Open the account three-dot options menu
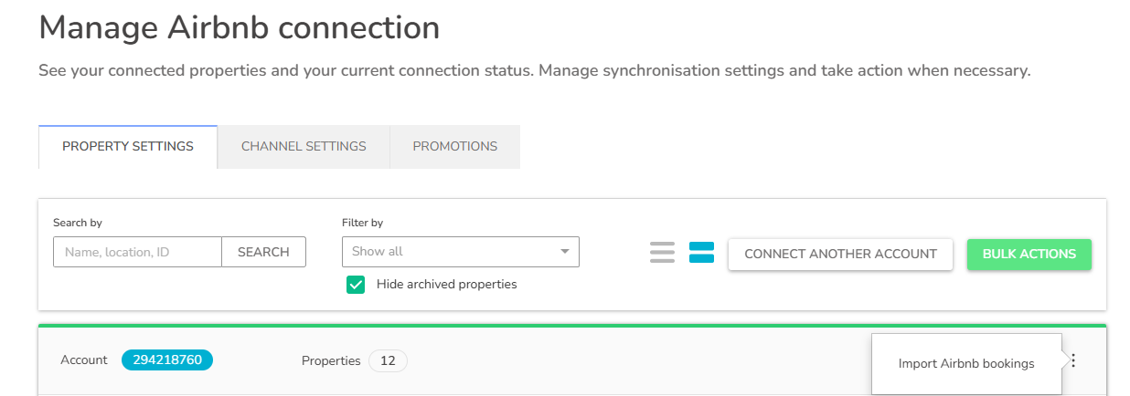 (1073, 360)
